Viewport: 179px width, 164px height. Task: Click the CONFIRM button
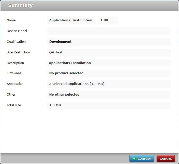pos(142,158)
